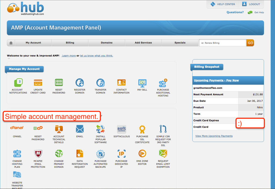
Task: Click the 1 year term value
Action: (259, 114)
